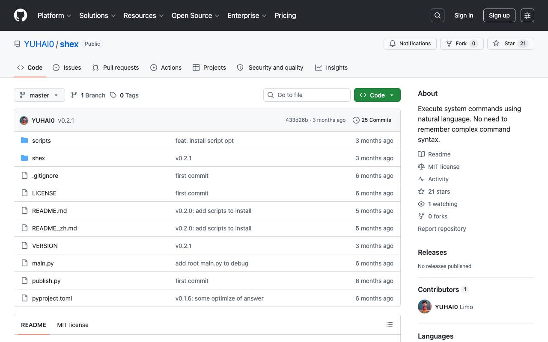Click the Notifications bell button

coord(410,44)
